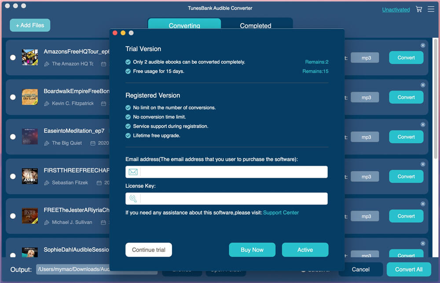This screenshot has height=283, width=440.
Task: Click the Cancel button at bottom
Action: point(361,269)
